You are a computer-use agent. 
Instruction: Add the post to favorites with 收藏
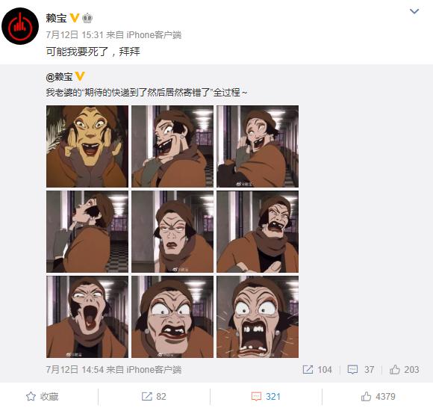tap(43, 396)
